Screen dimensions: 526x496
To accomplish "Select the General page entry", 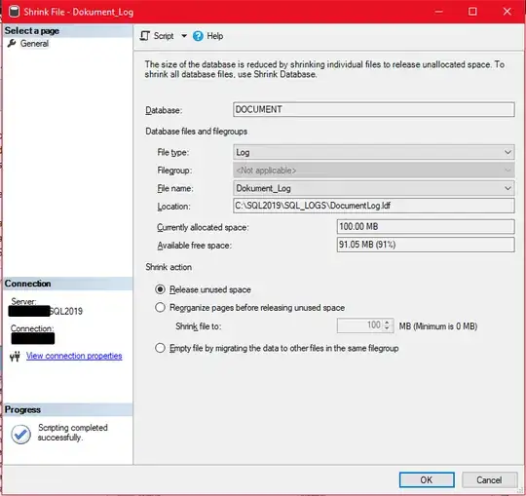I will [34, 43].
